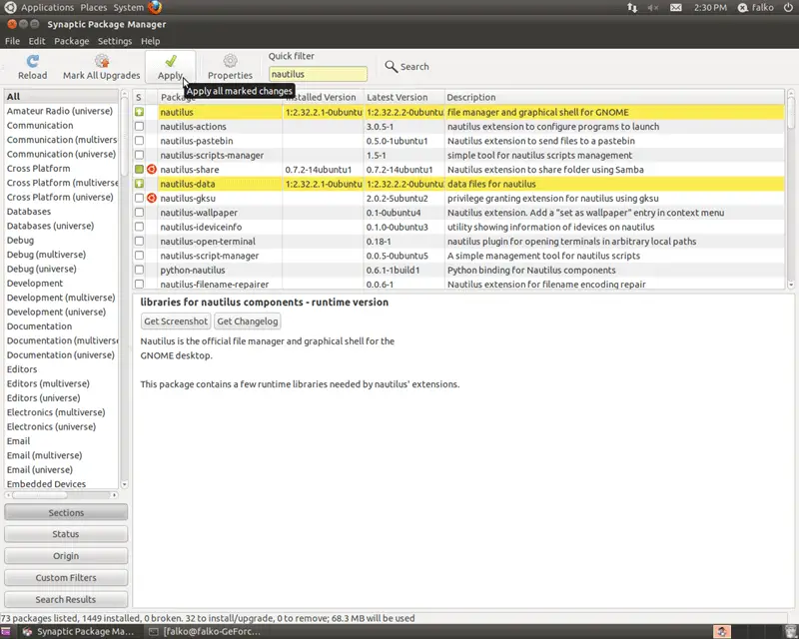This screenshot has height=639, width=799.
Task: Select the Databases section
Action: [x=61, y=212]
